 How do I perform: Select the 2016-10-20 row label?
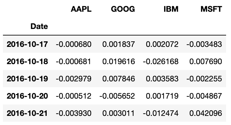27,96
